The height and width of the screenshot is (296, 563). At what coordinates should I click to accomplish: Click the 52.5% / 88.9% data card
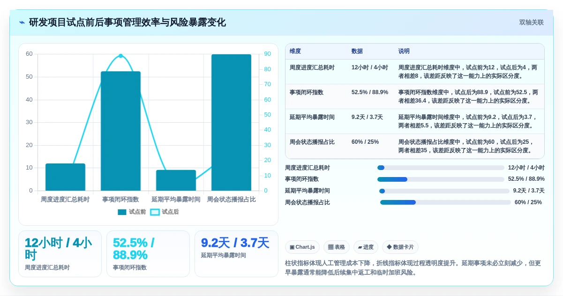(x=148, y=254)
